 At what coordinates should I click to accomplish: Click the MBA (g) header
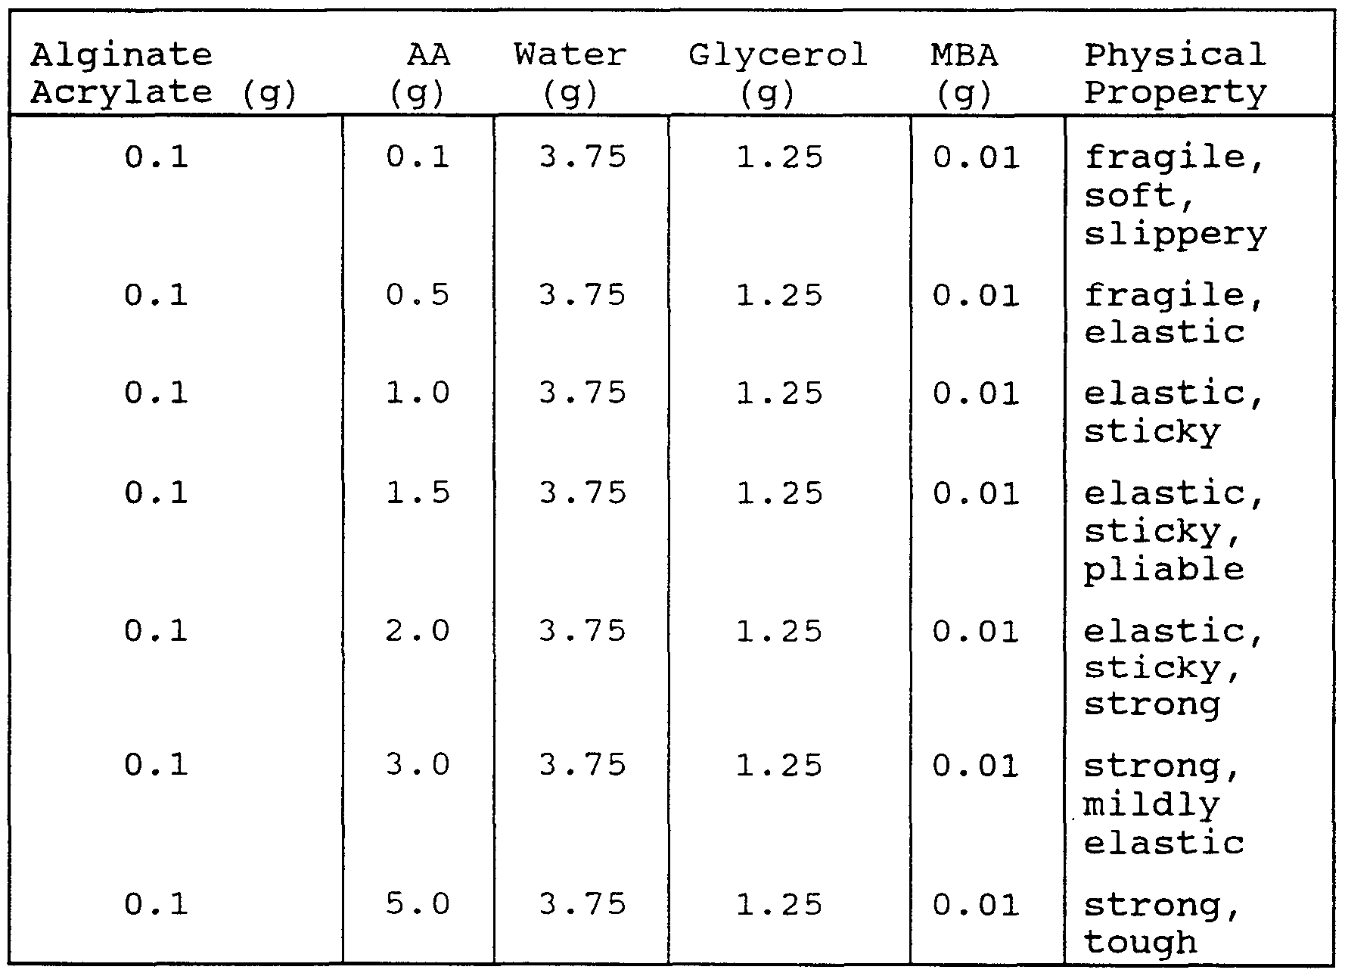point(964,73)
